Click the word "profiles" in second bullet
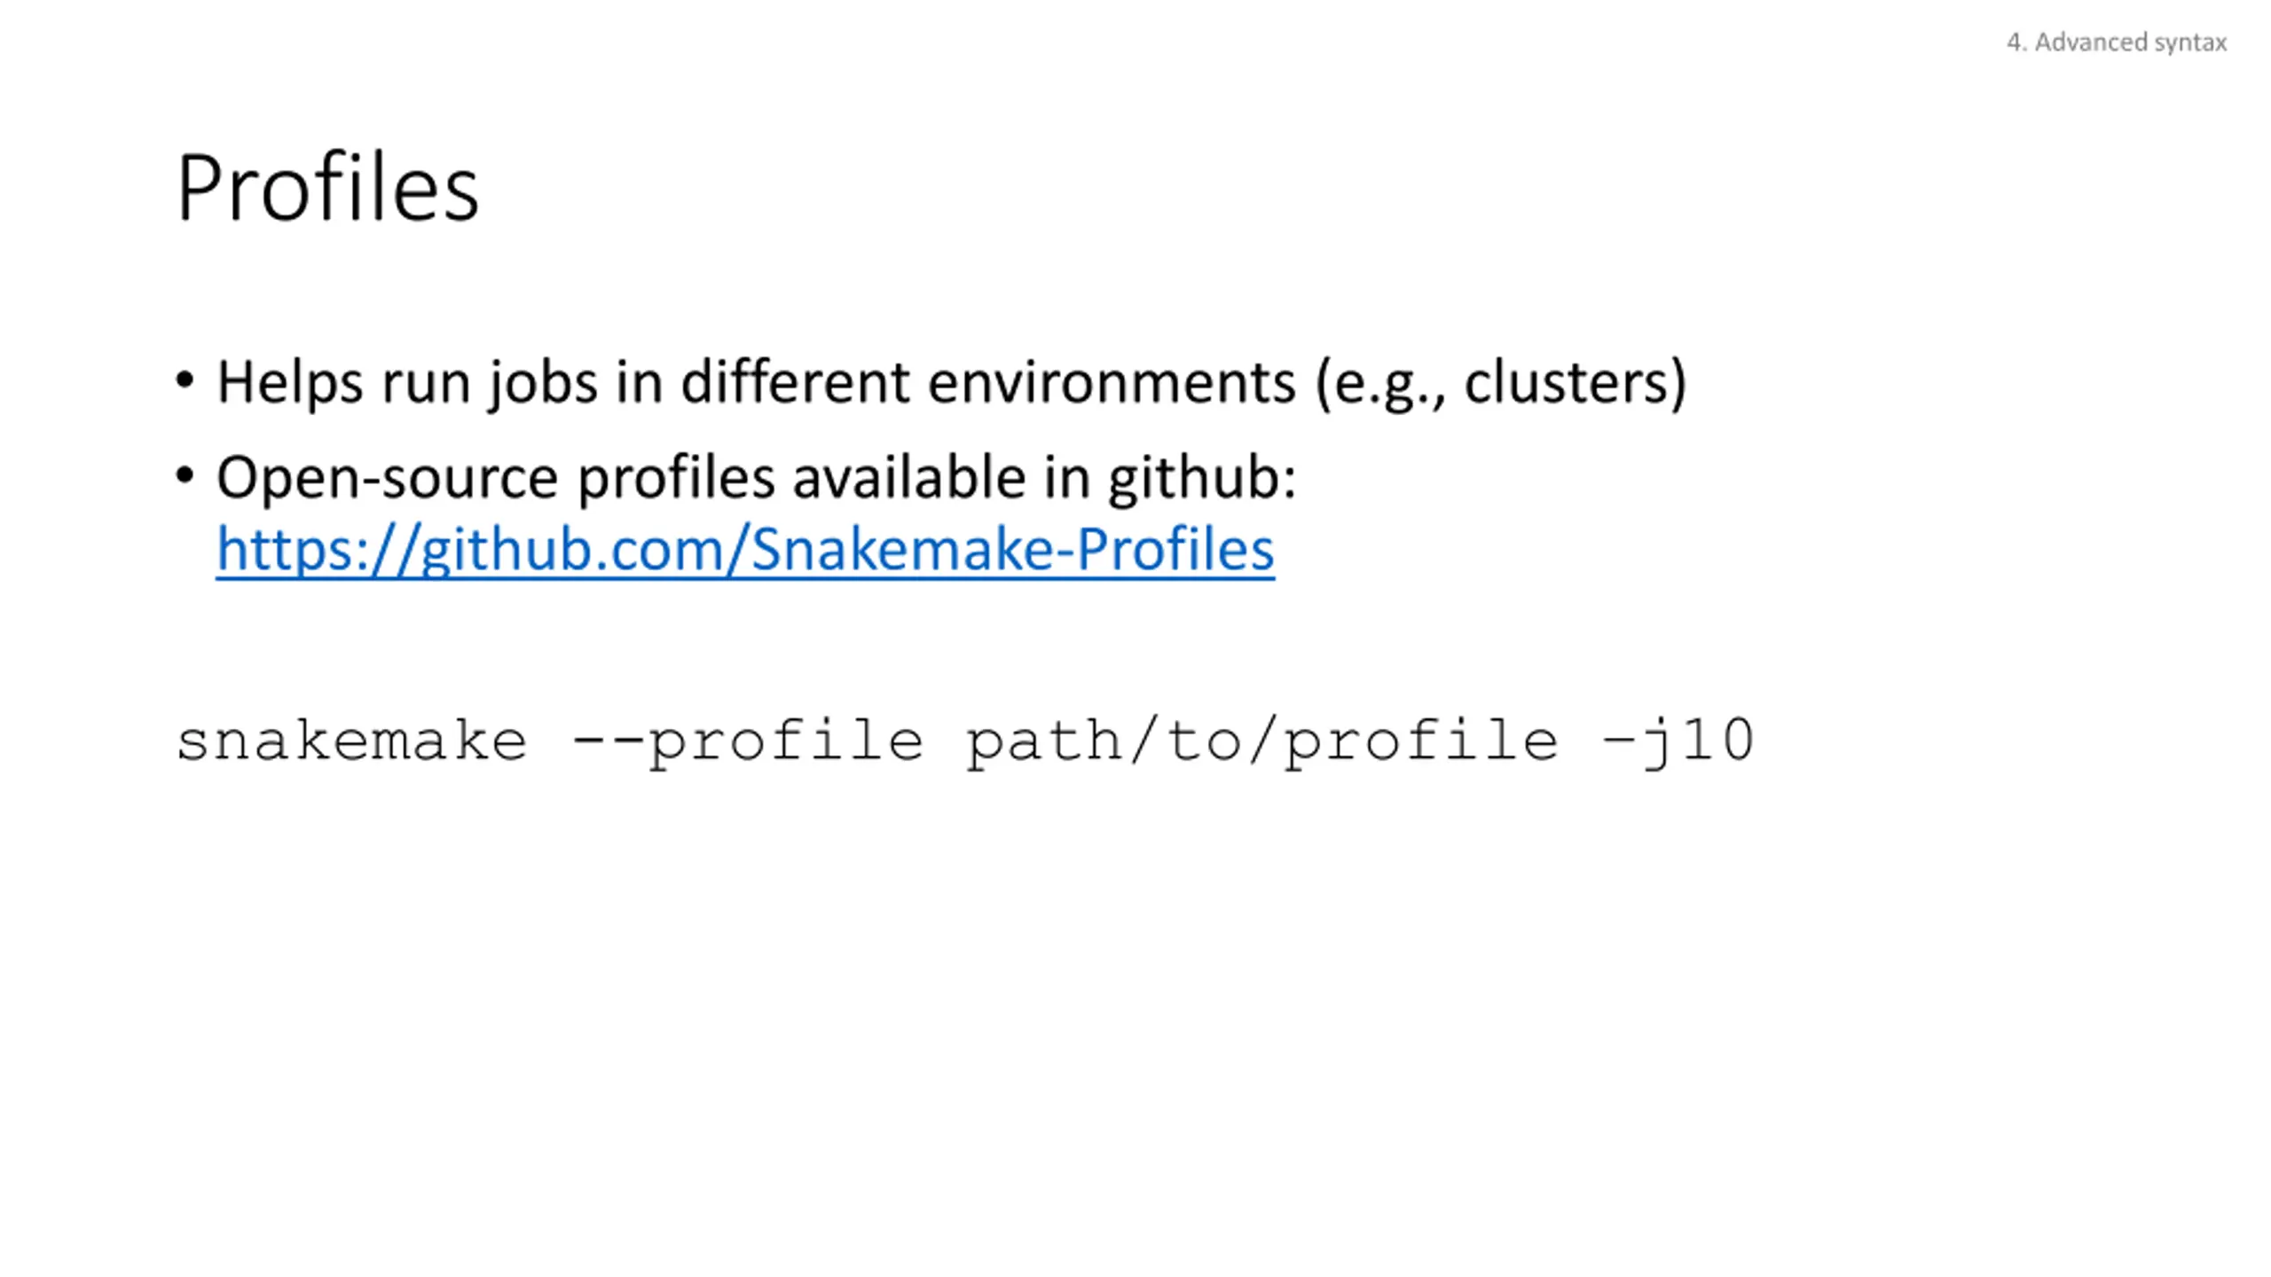Image resolution: width=2271 pixels, height=1277 pixels. (x=676, y=478)
